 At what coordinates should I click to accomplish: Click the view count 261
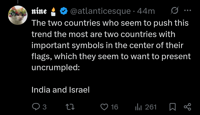coord(151,107)
